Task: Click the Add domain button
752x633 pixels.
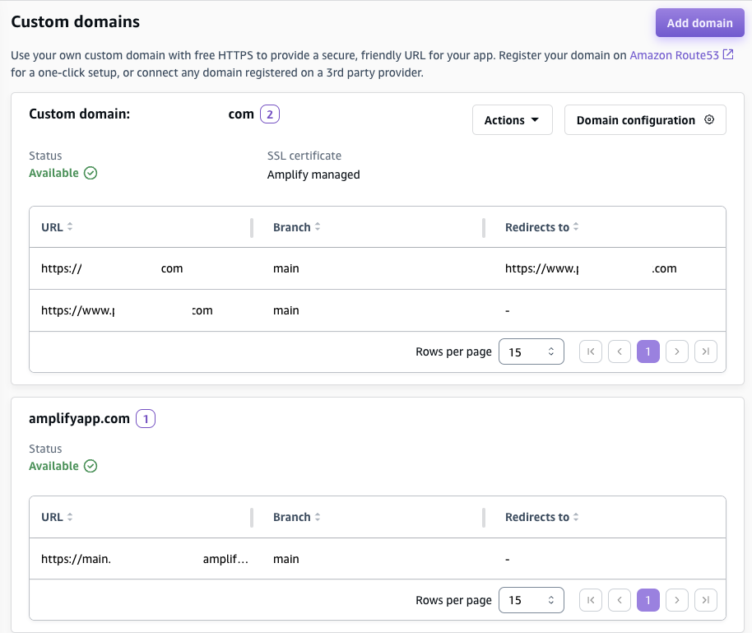Action: [699, 23]
